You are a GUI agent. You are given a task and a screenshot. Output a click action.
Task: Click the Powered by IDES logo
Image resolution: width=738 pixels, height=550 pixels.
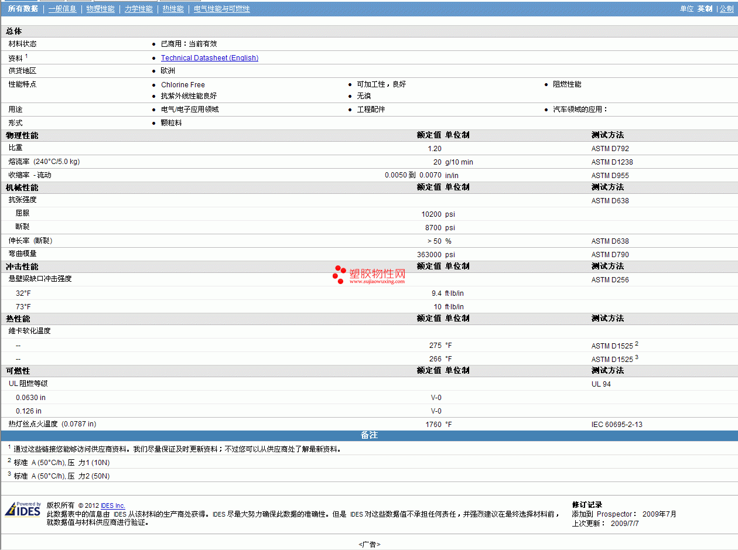tap(23, 510)
